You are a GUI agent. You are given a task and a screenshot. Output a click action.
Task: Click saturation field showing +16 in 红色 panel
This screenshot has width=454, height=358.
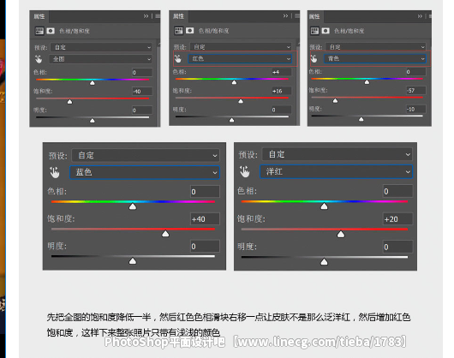[282, 91]
